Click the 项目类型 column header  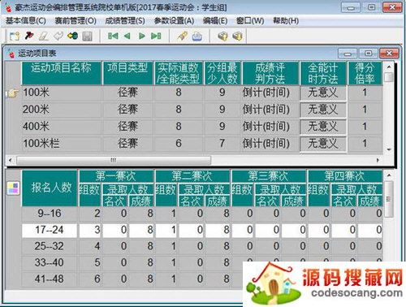[127, 73]
